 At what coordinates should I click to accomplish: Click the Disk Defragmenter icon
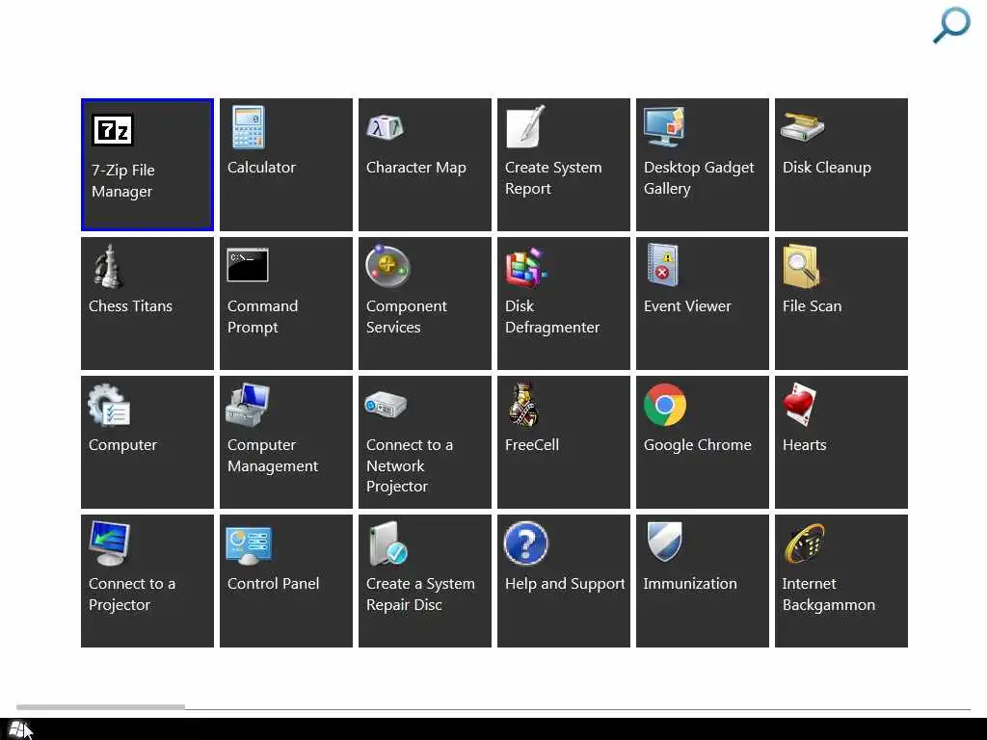pos(525,267)
